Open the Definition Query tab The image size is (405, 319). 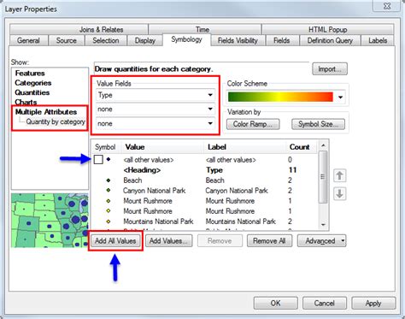point(330,40)
